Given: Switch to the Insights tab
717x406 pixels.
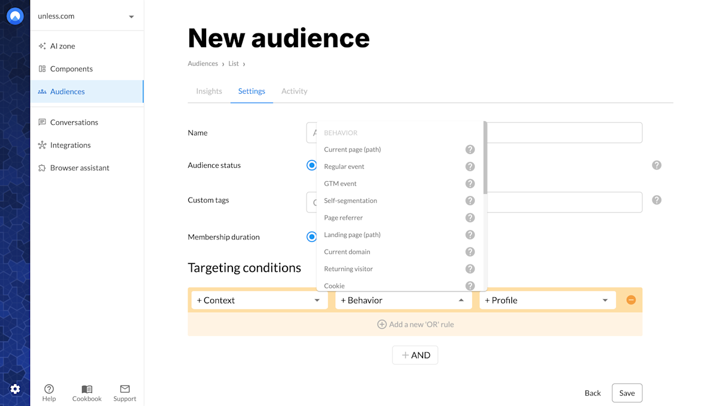Looking at the screenshot, I should click(x=209, y=91).
